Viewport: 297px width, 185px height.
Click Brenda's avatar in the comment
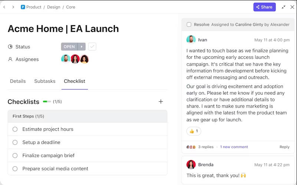point(191,165)
